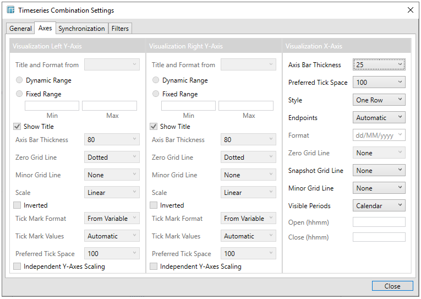Expand X-Axis Minor Grid Line dropdown
The height and width of the screenshot is (299, 421).
(x=379, y=188)
